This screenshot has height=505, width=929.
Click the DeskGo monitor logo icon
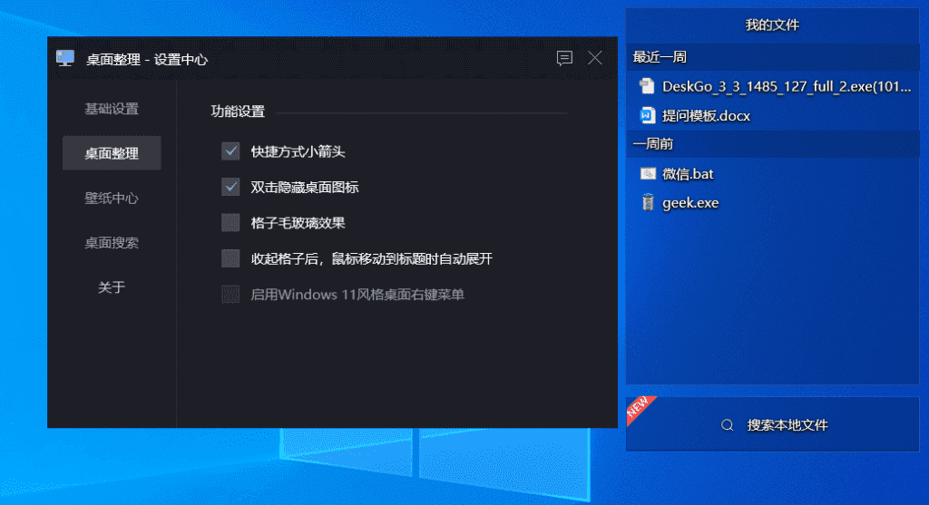(x=65, y=58)
